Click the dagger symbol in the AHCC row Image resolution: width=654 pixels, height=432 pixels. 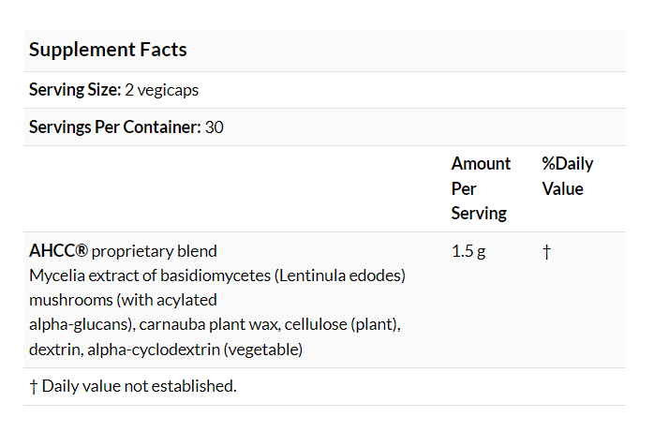click(x=546, y=251)
